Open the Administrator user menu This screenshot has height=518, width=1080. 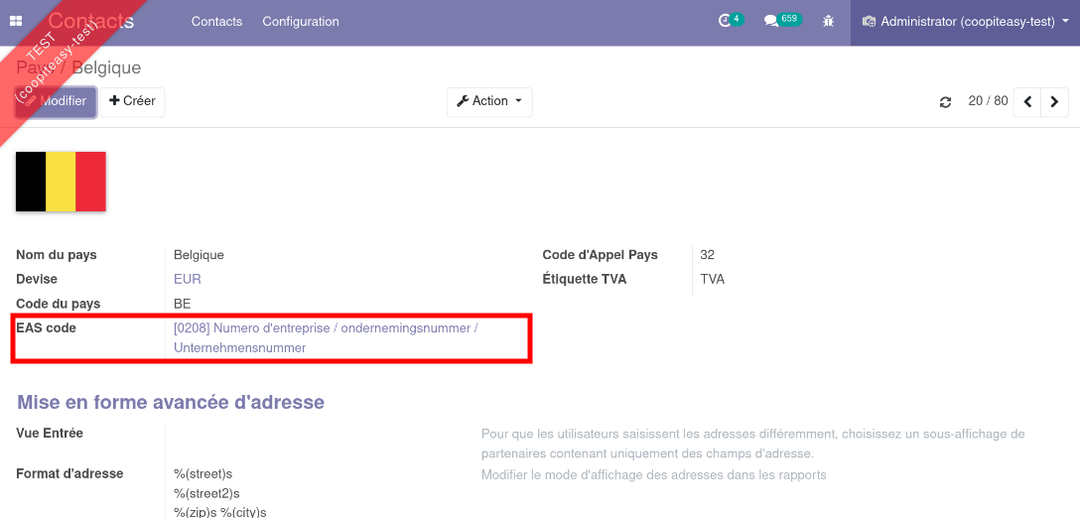pyautogui.click(x=958, y=22)
